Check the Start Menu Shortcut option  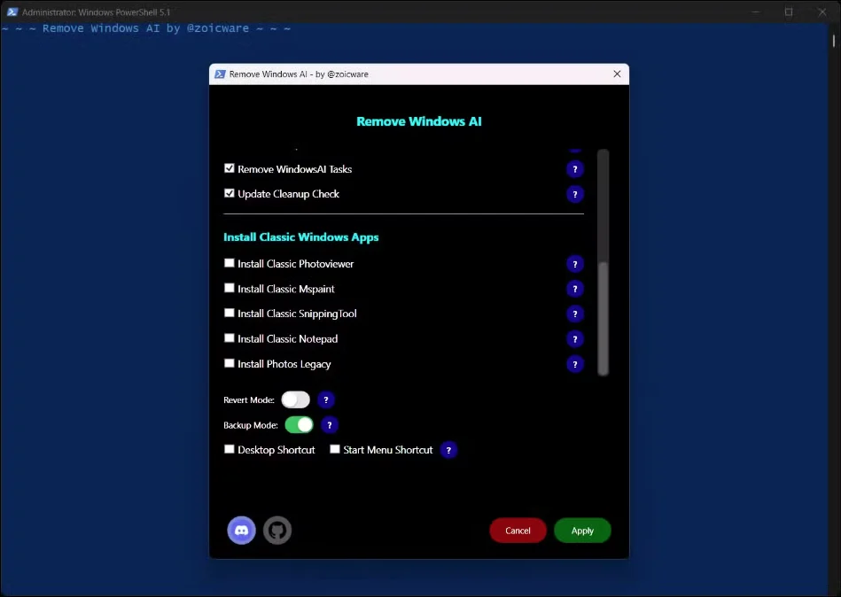click(335, 449)
